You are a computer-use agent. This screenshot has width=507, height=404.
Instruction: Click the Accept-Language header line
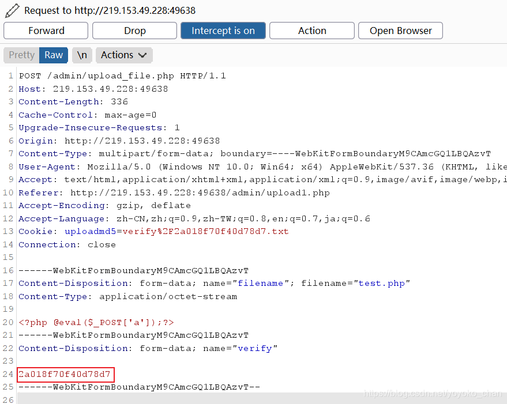194,219
